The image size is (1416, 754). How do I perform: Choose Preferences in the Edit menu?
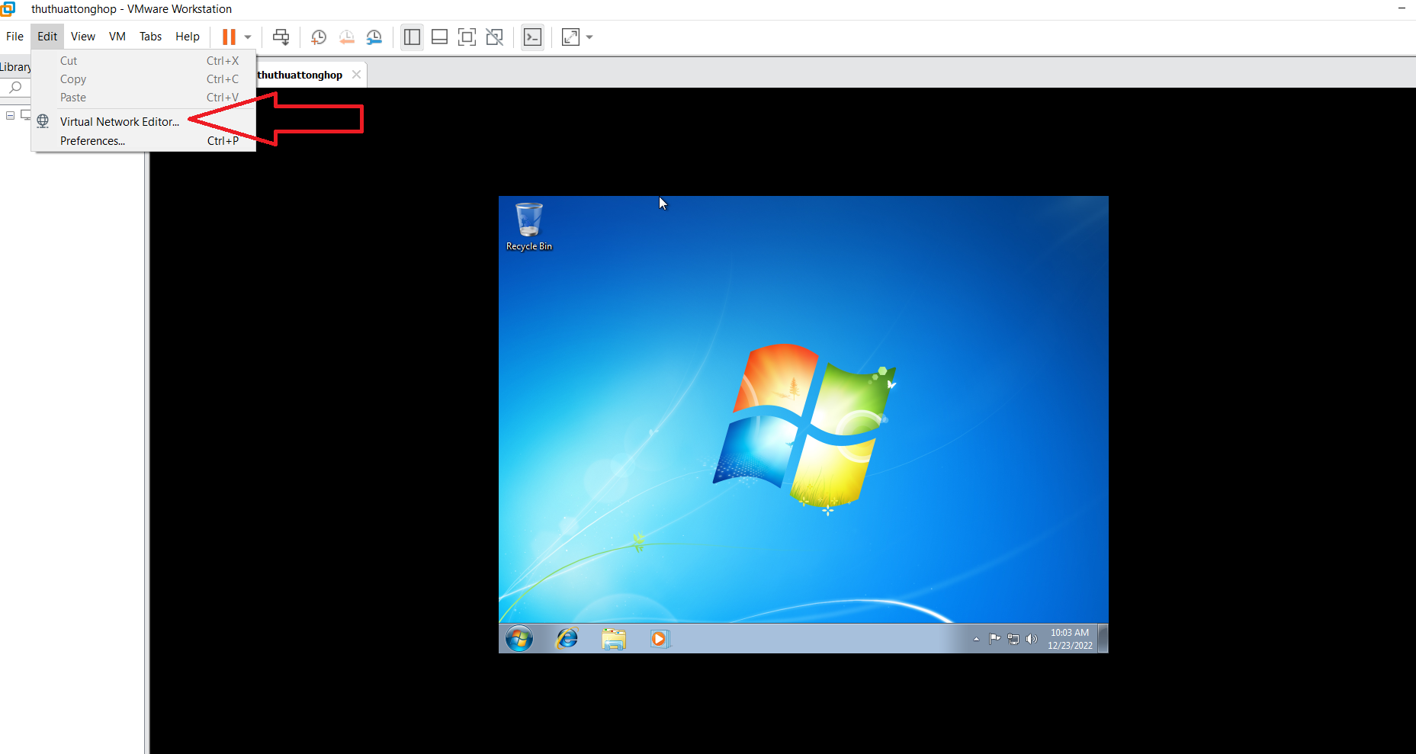coord(92,140)
